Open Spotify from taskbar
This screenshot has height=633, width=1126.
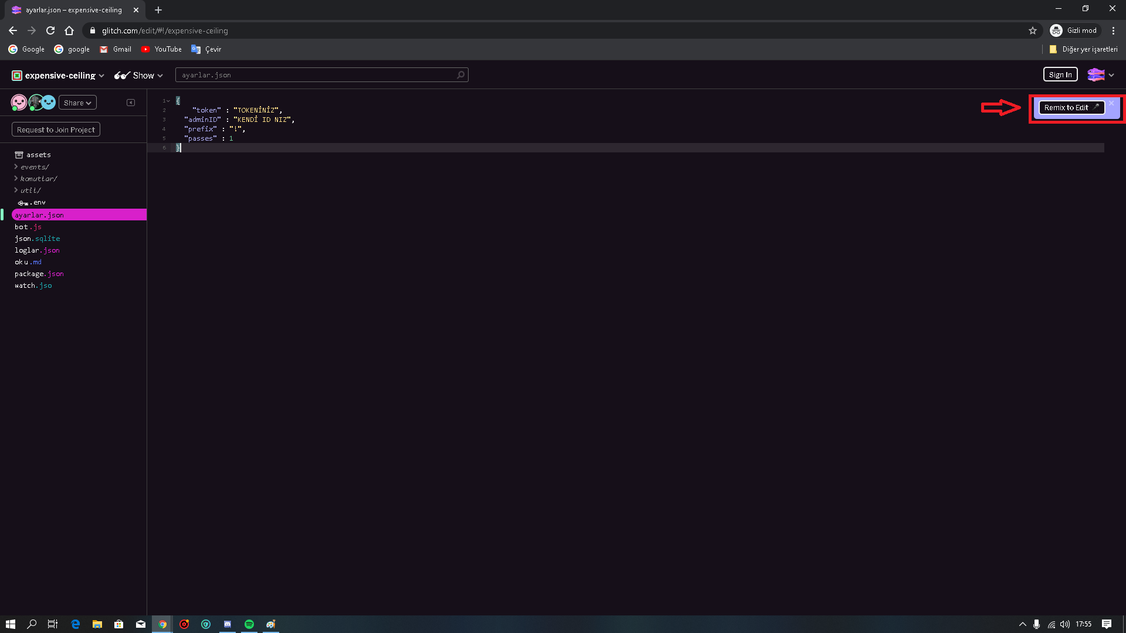click(249, 624)
